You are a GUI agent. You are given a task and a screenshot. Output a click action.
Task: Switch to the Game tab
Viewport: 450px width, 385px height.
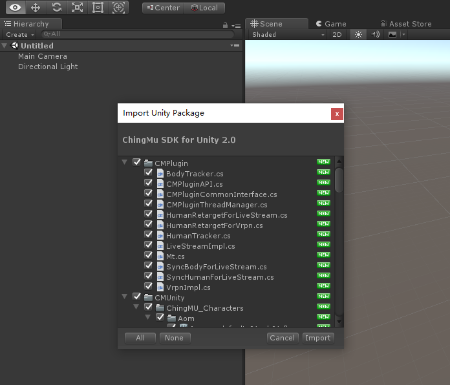pos(331,24)
